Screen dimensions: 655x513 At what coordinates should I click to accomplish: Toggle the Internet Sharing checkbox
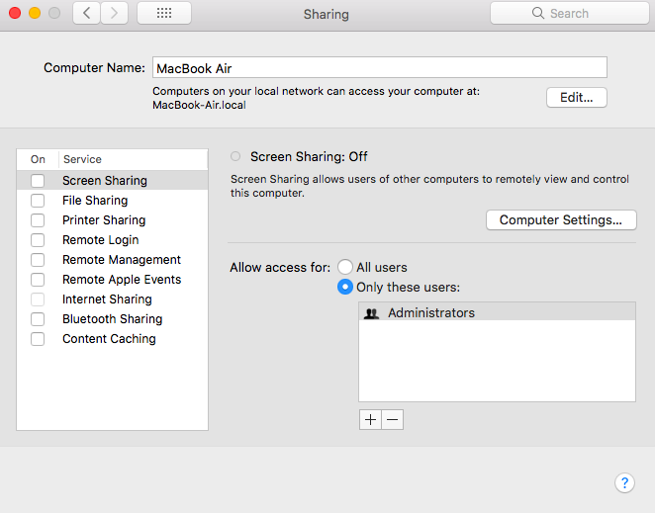(38, 299)
